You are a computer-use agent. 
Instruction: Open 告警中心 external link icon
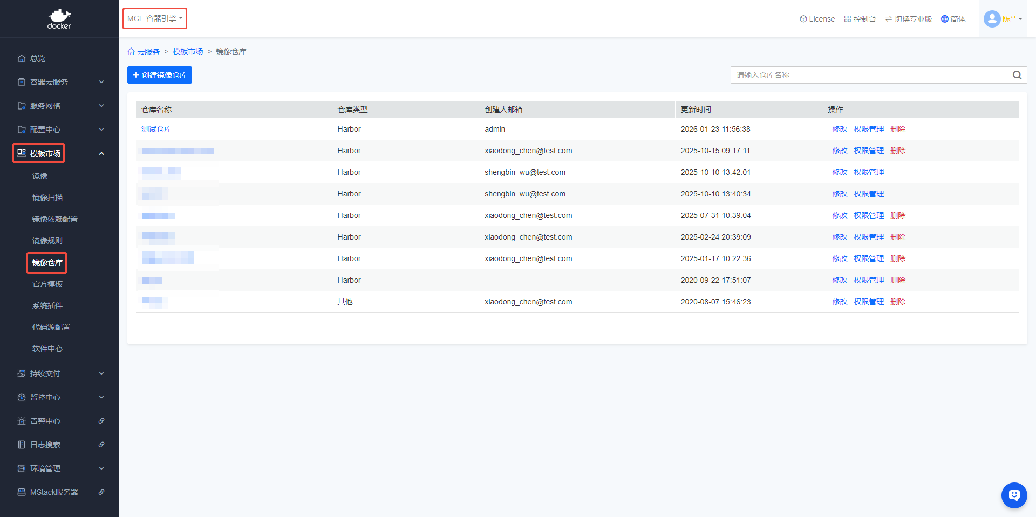pos(101,421)
